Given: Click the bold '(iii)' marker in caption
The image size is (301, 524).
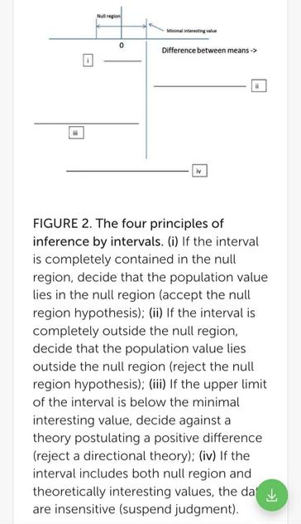Looking at the screenshot, I should pos(157,385).
